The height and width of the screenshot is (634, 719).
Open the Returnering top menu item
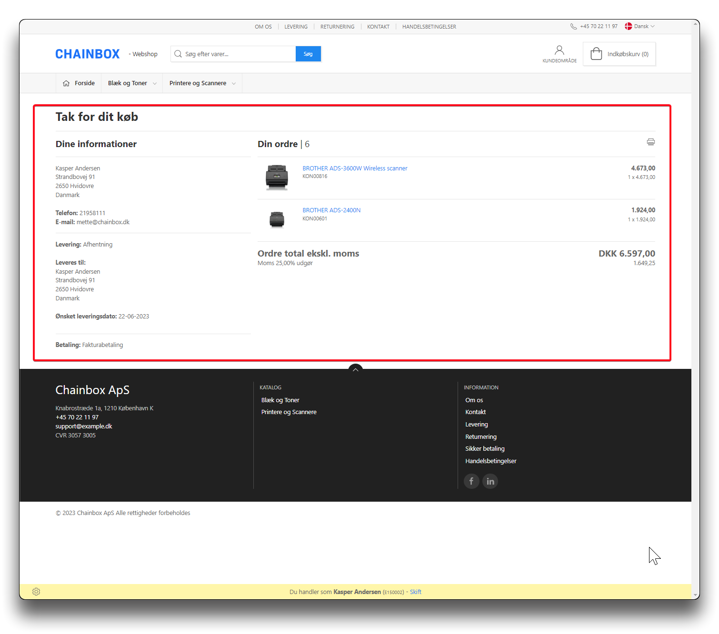tap(337, 27)
